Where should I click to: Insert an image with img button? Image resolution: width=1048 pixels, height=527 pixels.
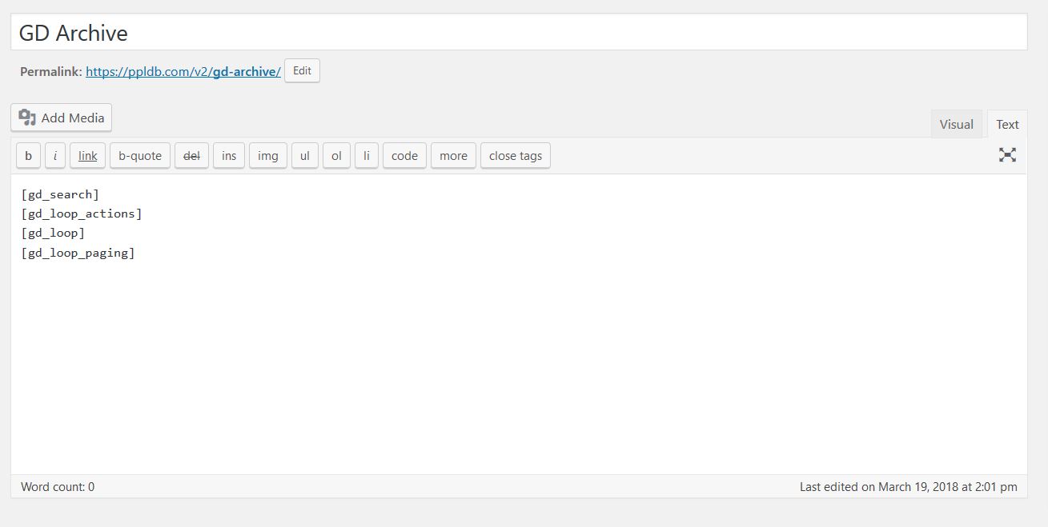click(x=267, y=156)
